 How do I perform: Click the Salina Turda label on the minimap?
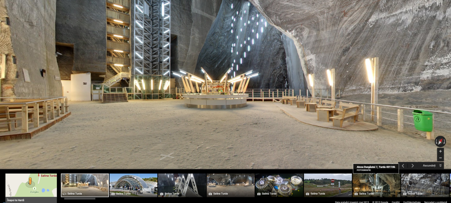click(x=48, y=175)
